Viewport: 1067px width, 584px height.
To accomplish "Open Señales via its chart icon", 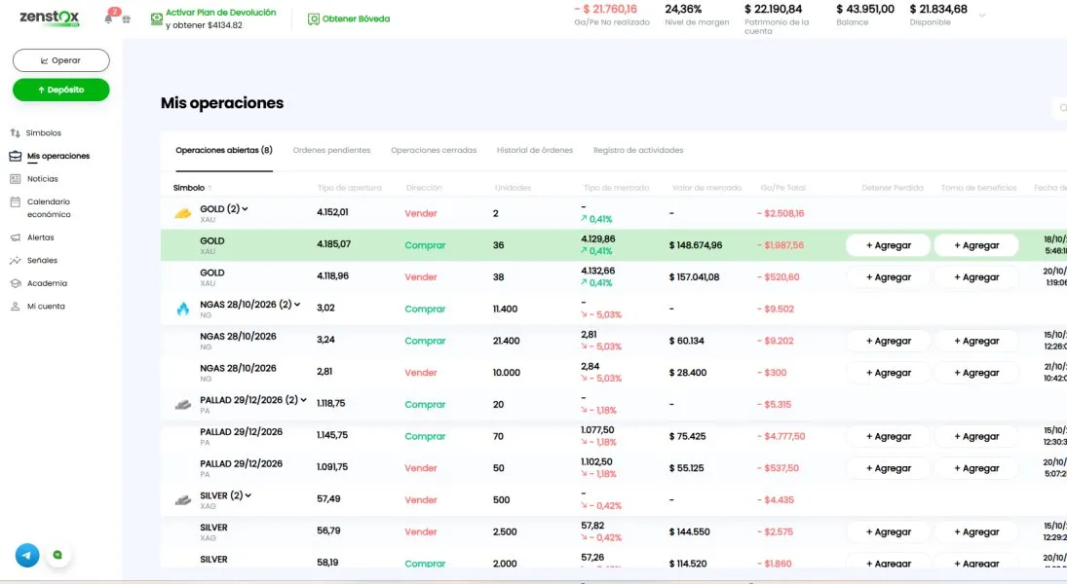I will pos(15,261).
